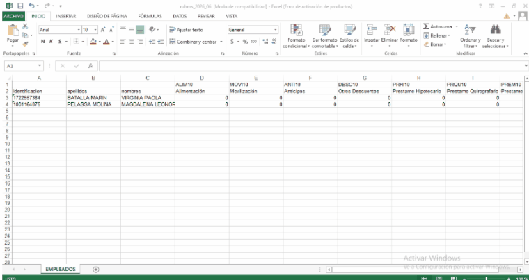Apply percent style icon
The height and width of the screenshot is (280, 529).
(245, 42)
